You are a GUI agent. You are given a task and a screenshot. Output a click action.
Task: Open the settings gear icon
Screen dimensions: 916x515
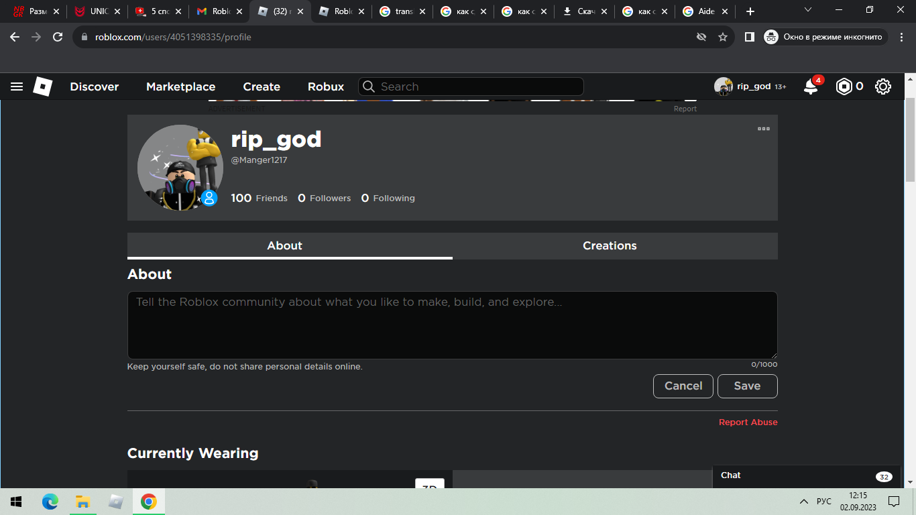883,87
